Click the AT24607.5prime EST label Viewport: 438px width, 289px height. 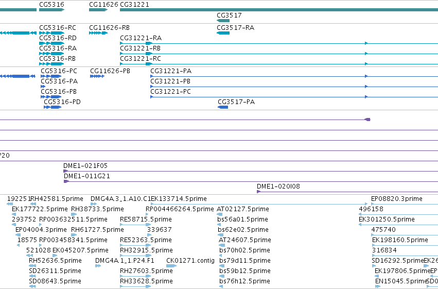(x=245, y=240)
